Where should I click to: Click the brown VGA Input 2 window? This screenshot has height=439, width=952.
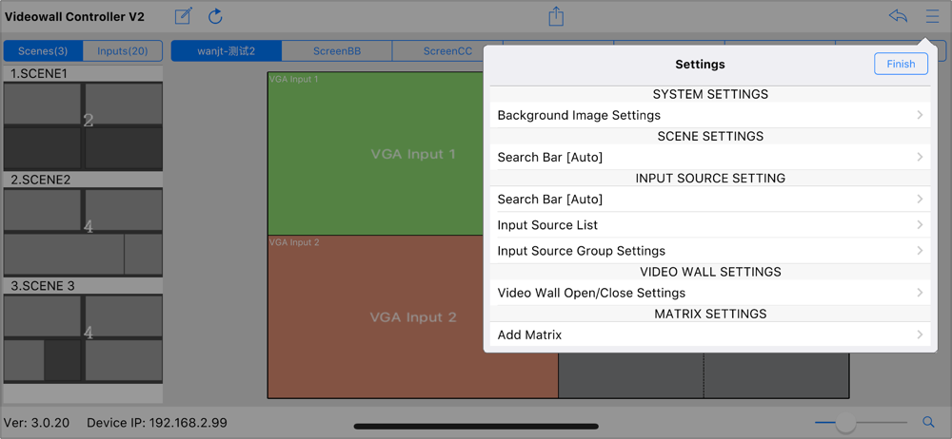(x=413, y=317)
